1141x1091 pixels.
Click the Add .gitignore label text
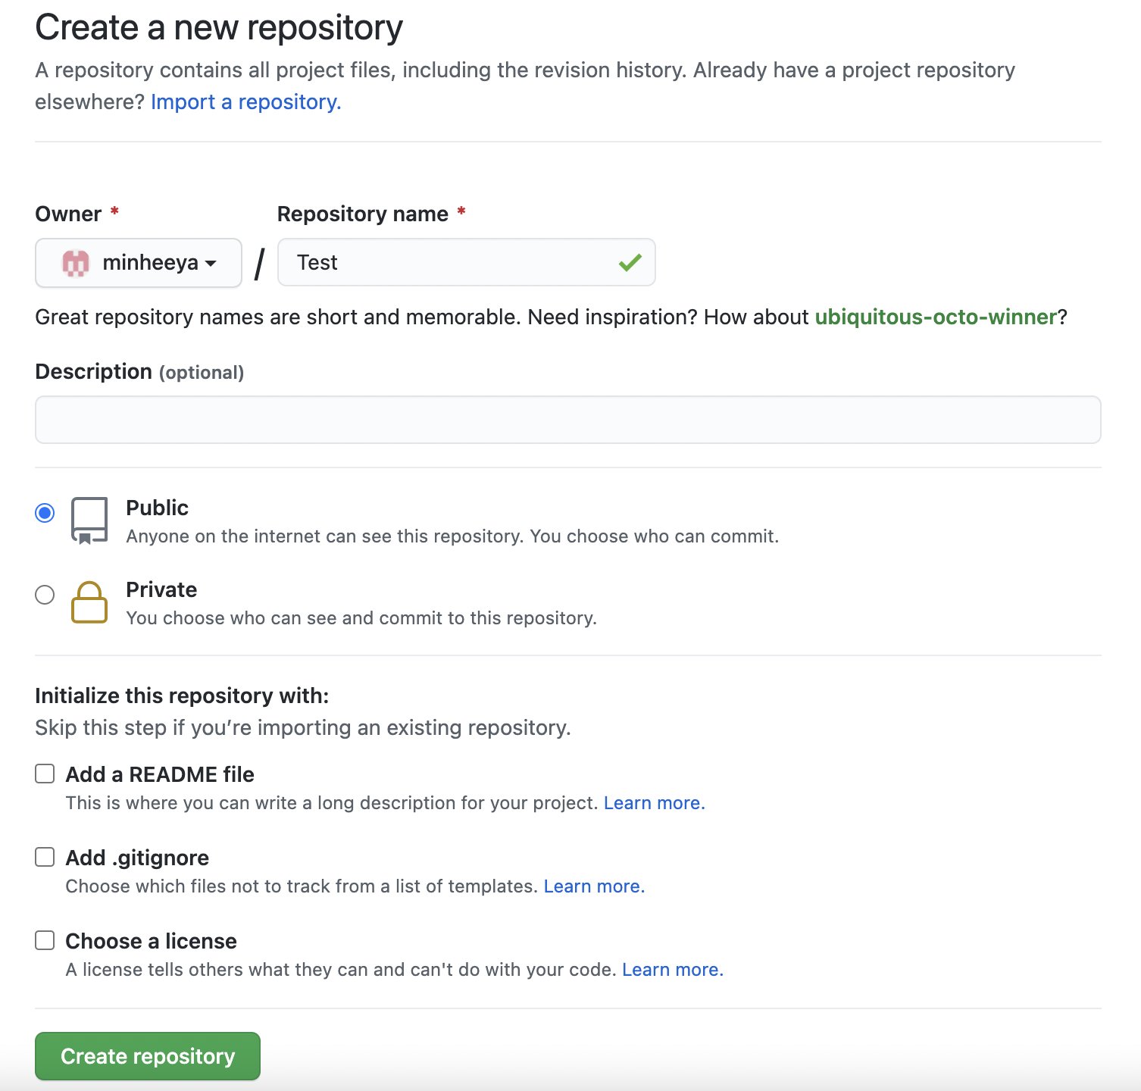[x=137, y=858]
